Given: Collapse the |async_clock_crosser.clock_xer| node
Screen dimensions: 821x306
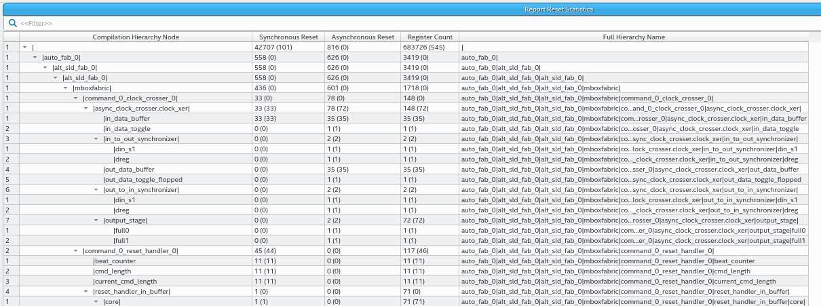Looking at the screenshot, I should 85,109.
